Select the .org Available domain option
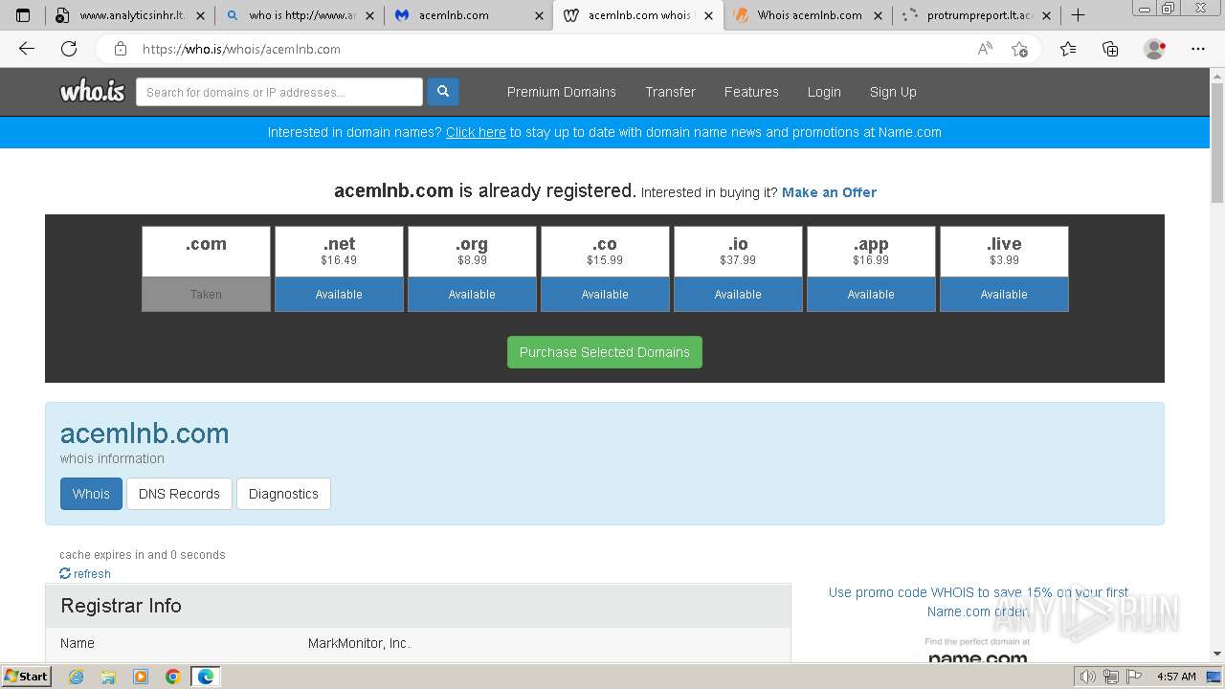1225x689 pixels. (472, 295)
